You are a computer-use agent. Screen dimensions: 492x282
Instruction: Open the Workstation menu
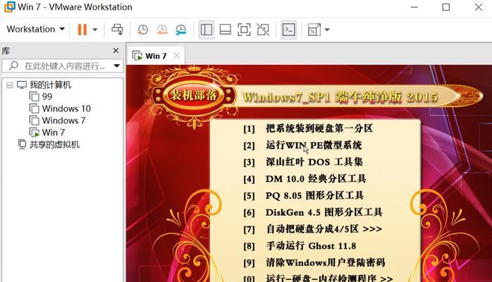(35, 29)
